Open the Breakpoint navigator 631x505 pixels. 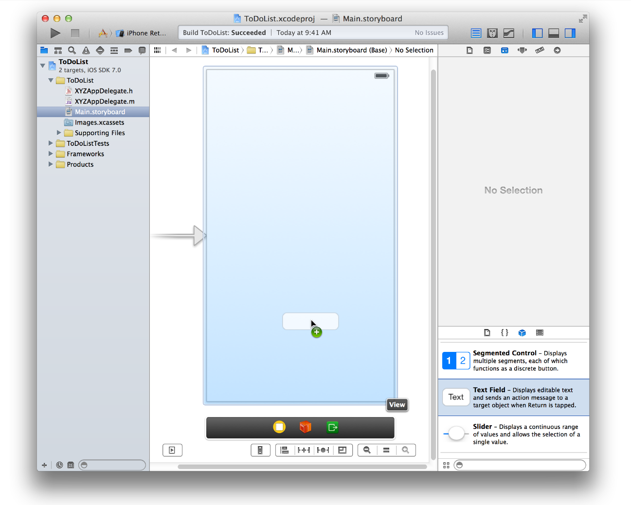click(128, 50)
